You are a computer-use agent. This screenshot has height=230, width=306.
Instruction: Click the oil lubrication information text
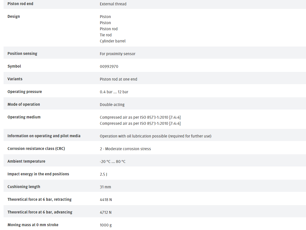pos(156,136)
